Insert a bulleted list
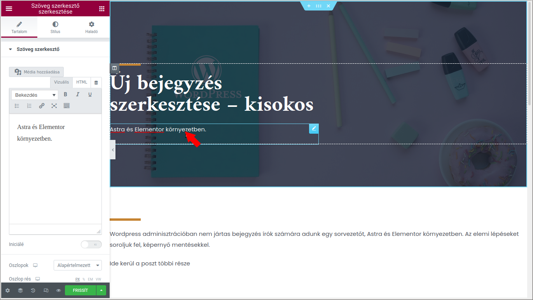This screenshot has width=533, height=300. 17,106
